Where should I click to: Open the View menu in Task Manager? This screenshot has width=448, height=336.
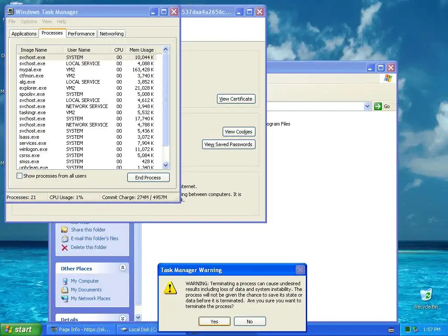(x=47, y=21)
